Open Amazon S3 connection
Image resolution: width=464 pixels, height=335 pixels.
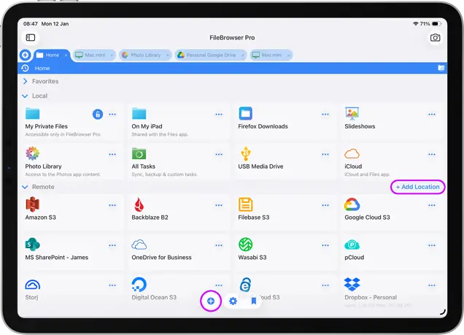pos(71,212)
